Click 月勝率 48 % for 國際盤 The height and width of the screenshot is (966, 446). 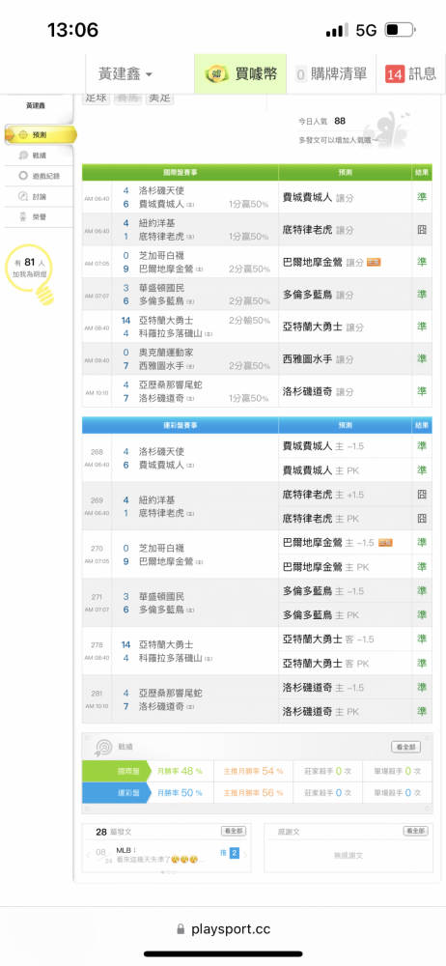[x=180, y=771]
